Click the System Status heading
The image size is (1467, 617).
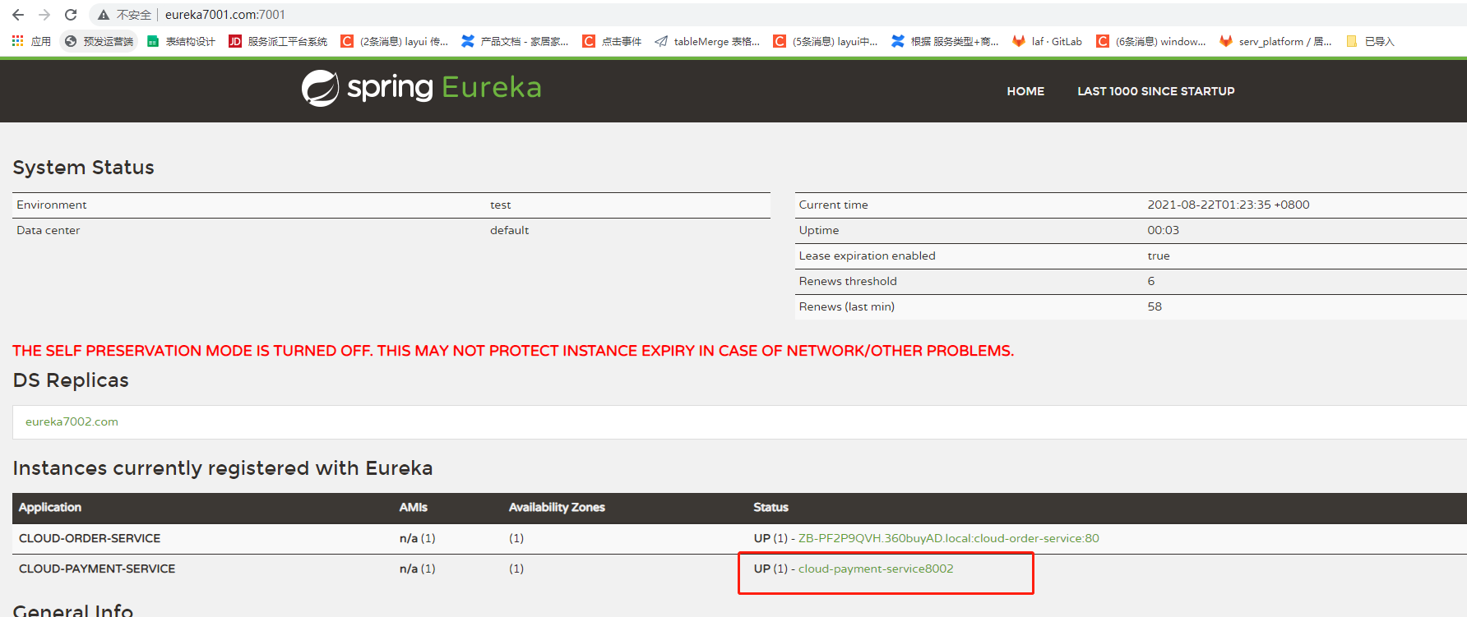(84, 168)
